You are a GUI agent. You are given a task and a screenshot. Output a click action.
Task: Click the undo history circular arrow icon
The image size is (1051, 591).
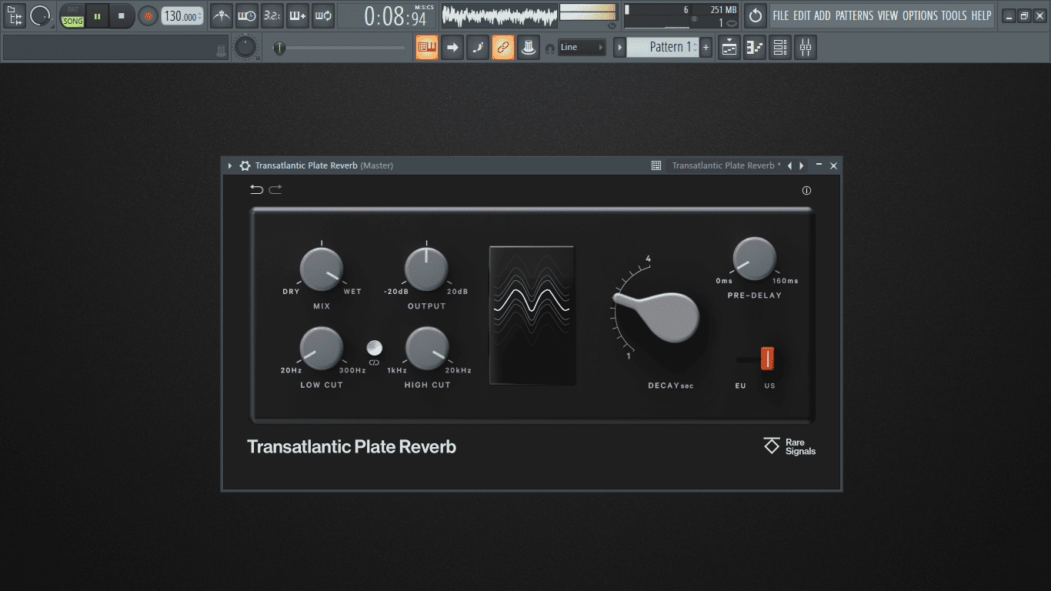(x=756, y=15)
